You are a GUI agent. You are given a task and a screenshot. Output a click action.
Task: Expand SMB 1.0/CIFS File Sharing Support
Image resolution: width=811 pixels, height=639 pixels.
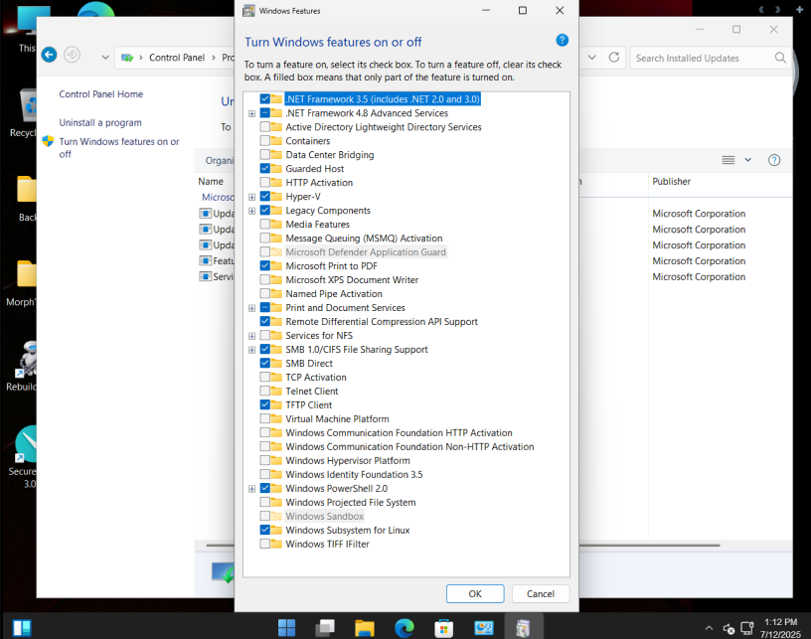(251, 350)
